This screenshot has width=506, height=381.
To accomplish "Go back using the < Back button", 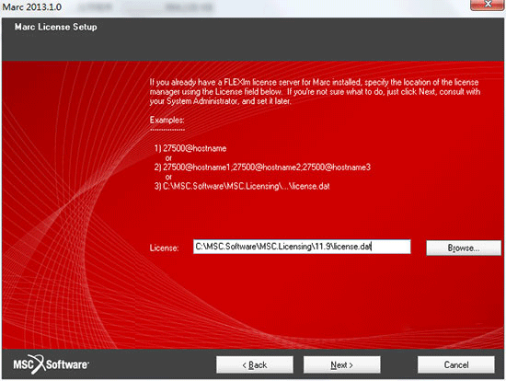I will point(255,364).
